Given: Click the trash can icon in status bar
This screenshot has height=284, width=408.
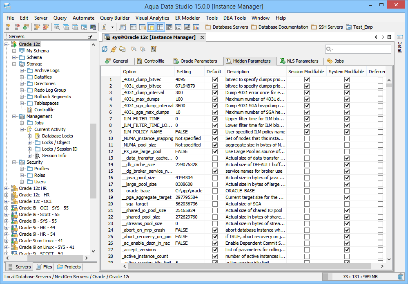Looking at the screenshot, I should pos(401,277).
